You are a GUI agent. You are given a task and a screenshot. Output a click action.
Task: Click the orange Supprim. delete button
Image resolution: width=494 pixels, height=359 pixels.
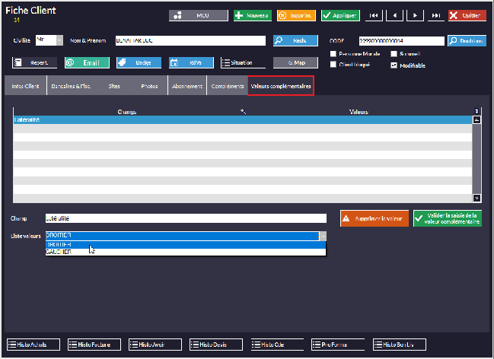[295, 15]
